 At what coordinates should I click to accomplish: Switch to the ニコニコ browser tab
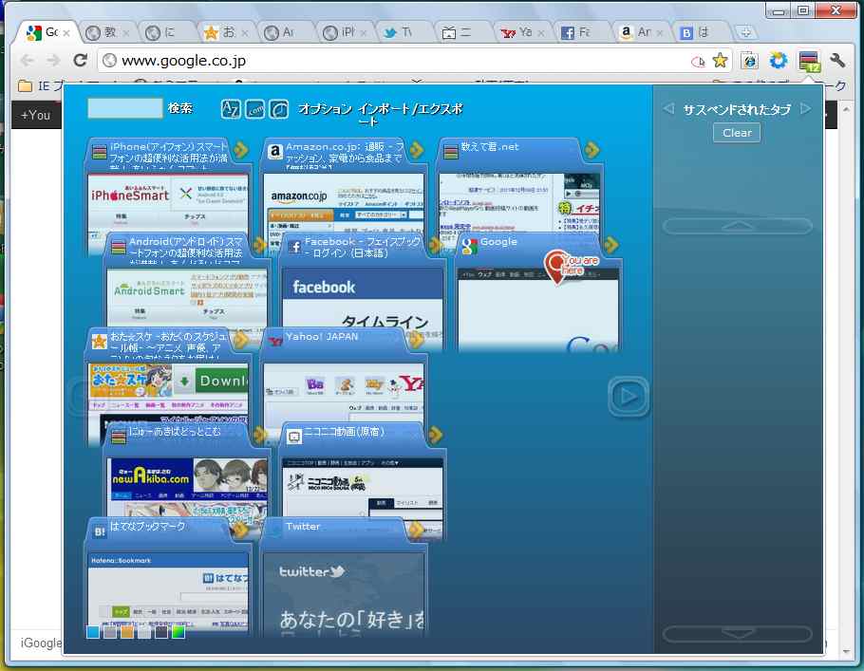[461, 32]
